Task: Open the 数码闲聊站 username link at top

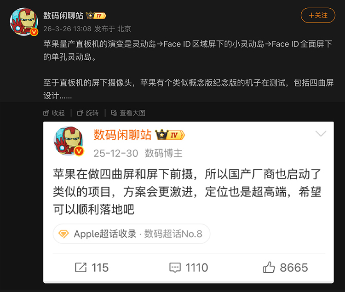Action: (x=63, y=16)
